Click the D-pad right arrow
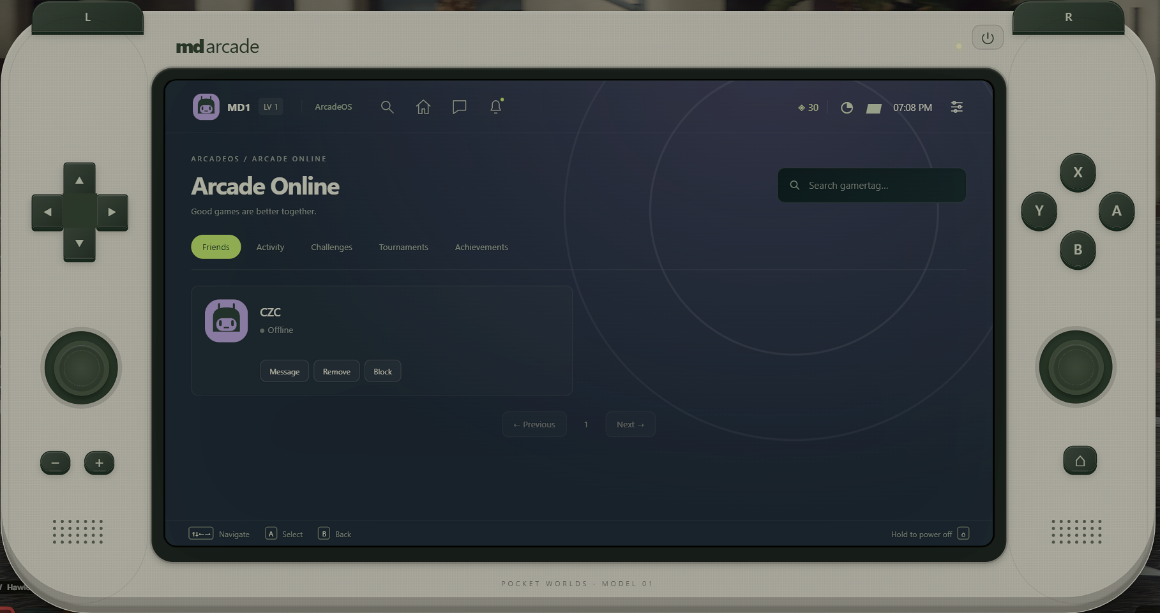 tap(112, 212)
